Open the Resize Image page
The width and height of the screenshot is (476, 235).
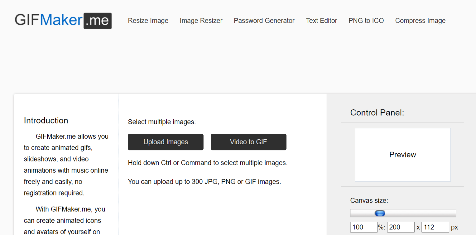pyautogui.click(x=148, y=21)
